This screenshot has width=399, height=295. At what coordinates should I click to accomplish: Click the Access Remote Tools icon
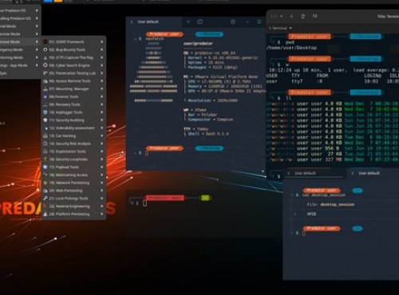(x=45, y=81)
